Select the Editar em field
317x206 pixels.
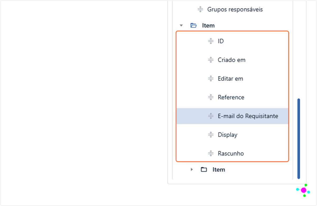click(230, 79)
